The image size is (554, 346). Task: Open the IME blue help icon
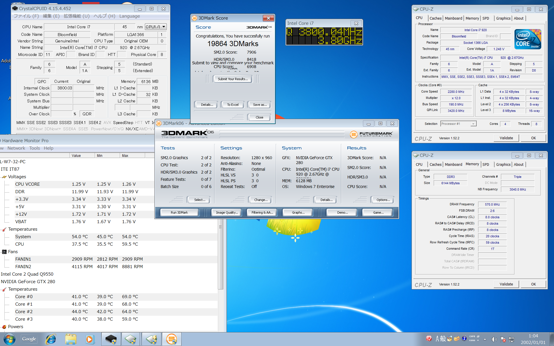coord(464,339)
